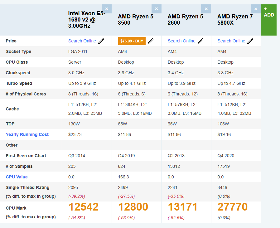Image resolution: width=280 pixels, height=228 pixels.
Task: Click single thread rating 2095
Action: 73,188
